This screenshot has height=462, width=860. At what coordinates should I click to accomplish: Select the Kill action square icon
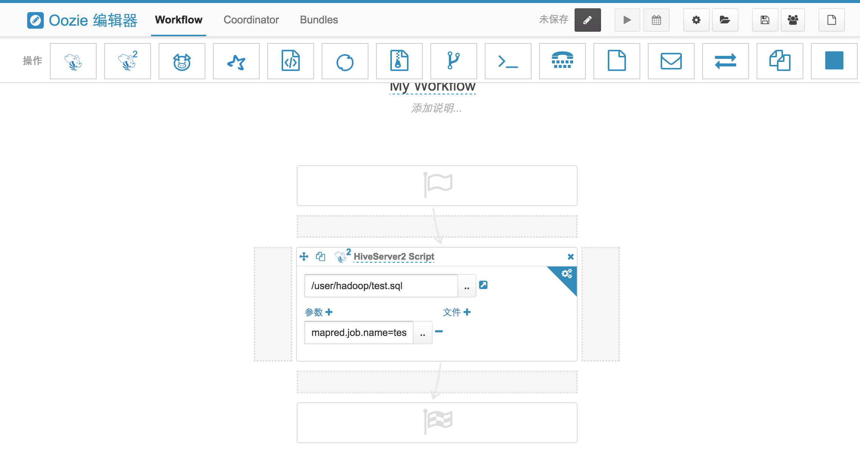[x=834, y=61]
